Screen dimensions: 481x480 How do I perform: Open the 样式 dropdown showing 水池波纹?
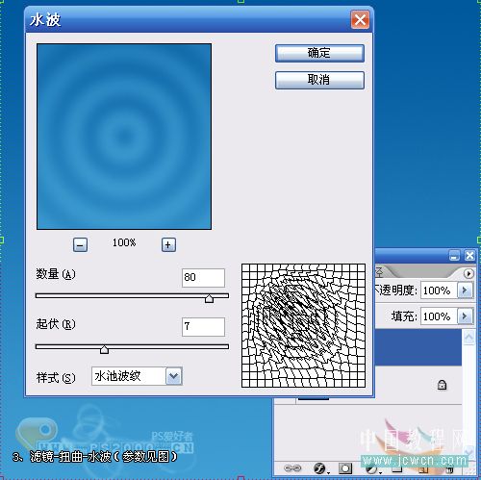(137, 376)
